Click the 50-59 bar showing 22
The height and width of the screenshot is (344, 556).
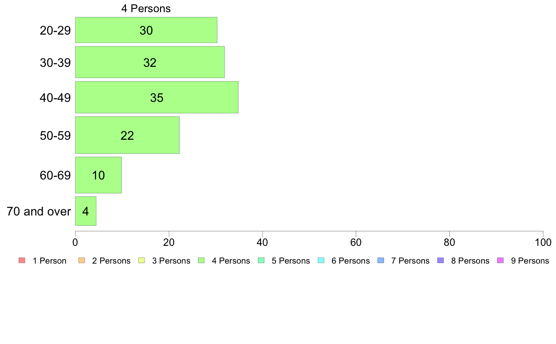point(127,135)
